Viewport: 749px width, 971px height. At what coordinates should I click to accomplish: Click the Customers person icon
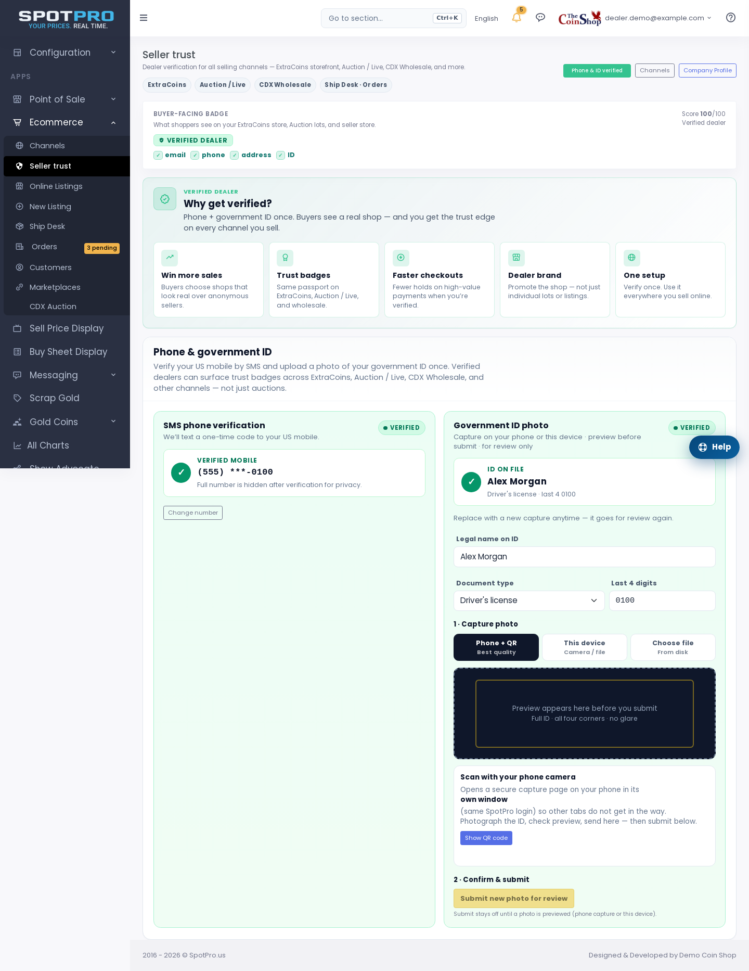(x=19, y=267)
